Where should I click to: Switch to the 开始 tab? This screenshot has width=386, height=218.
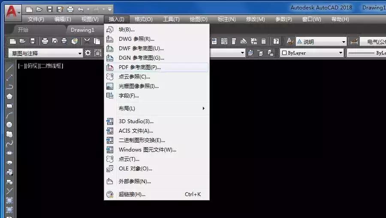23,30
